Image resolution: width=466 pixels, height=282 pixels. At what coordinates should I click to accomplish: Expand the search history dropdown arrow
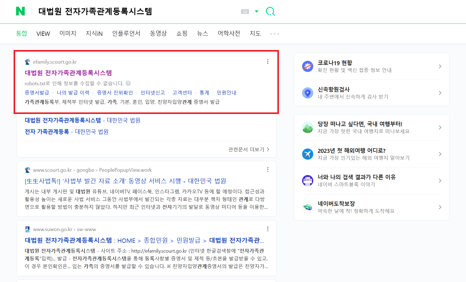[x=256, y=11]
